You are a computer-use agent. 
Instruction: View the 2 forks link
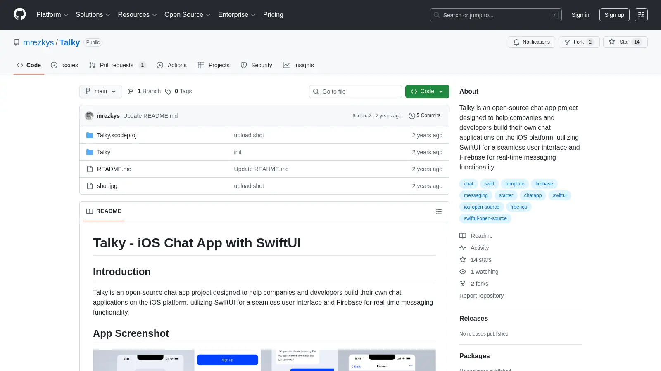pyautogui.click(x=474, y=284)
